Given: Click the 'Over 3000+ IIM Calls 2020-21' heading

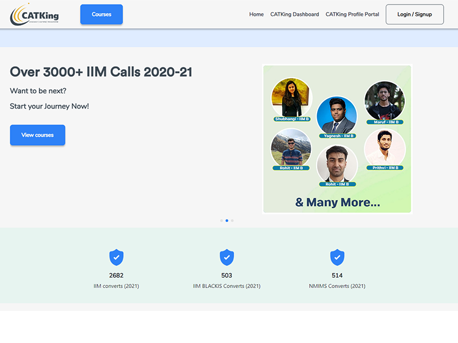Looking at the screenshot, I should tap(101, 72).
